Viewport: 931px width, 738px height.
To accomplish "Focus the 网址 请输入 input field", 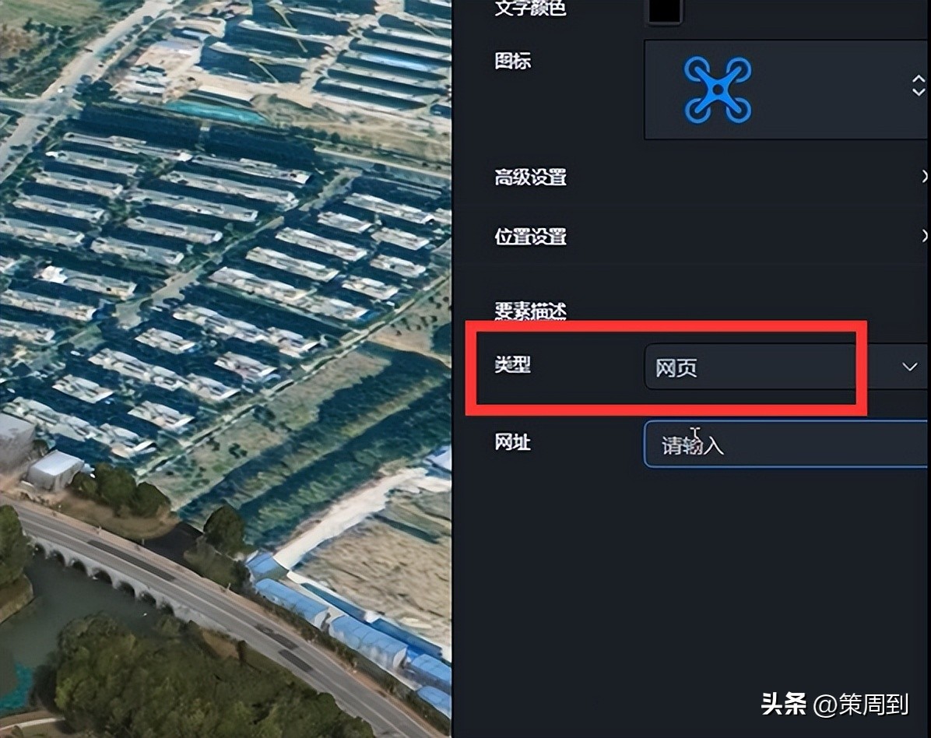I will coord(787,444).
